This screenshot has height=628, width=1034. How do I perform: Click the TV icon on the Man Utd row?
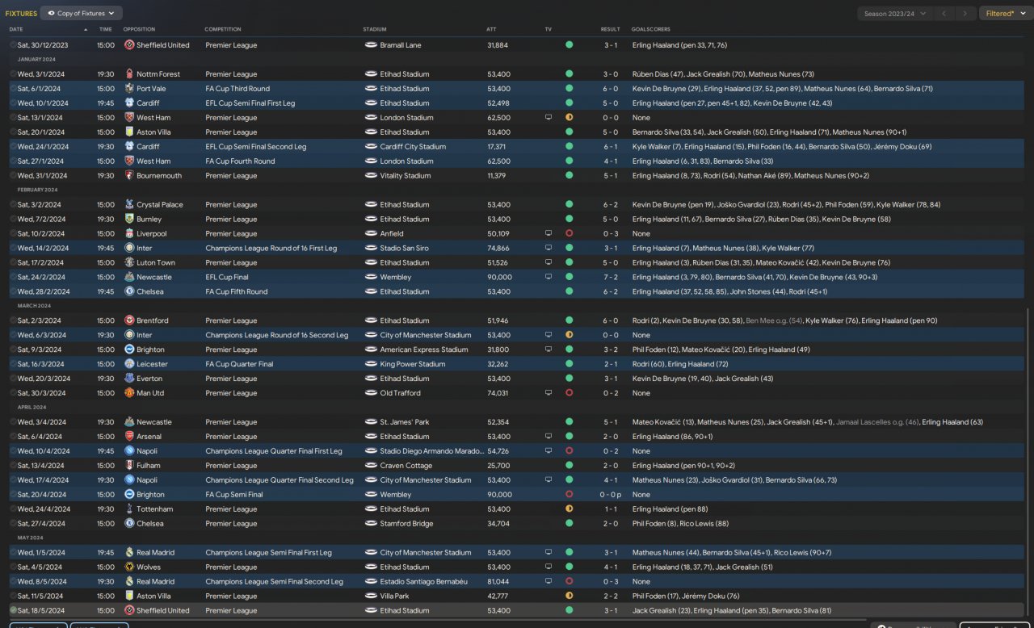point(549,393)
